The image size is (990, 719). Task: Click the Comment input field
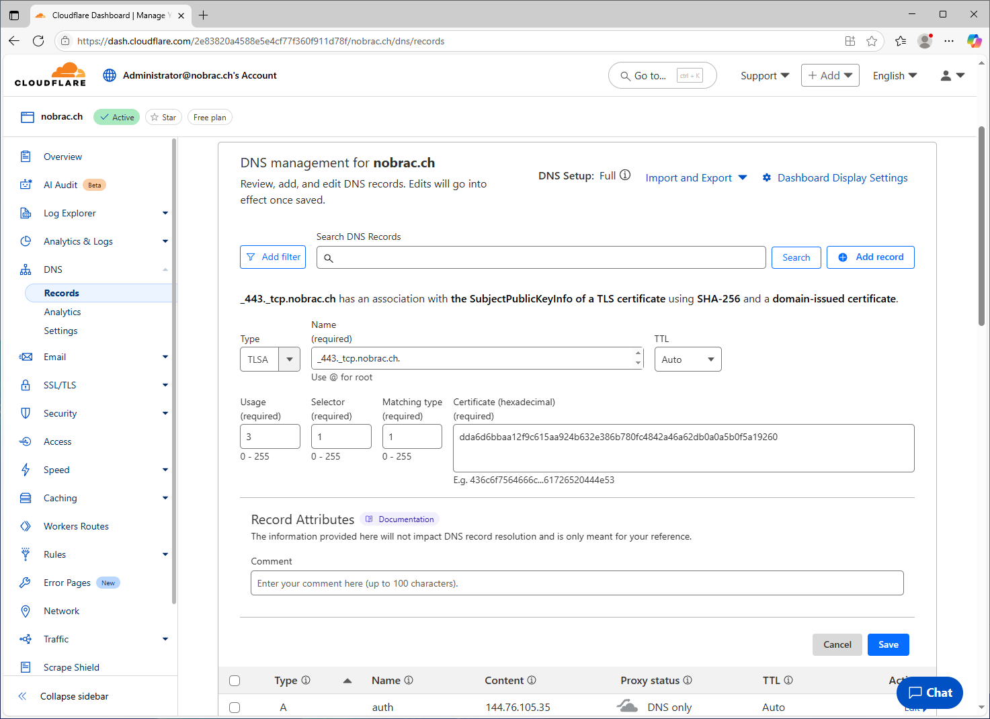(577, 583)
